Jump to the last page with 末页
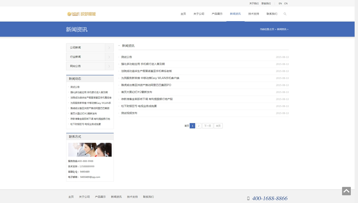 218,126
